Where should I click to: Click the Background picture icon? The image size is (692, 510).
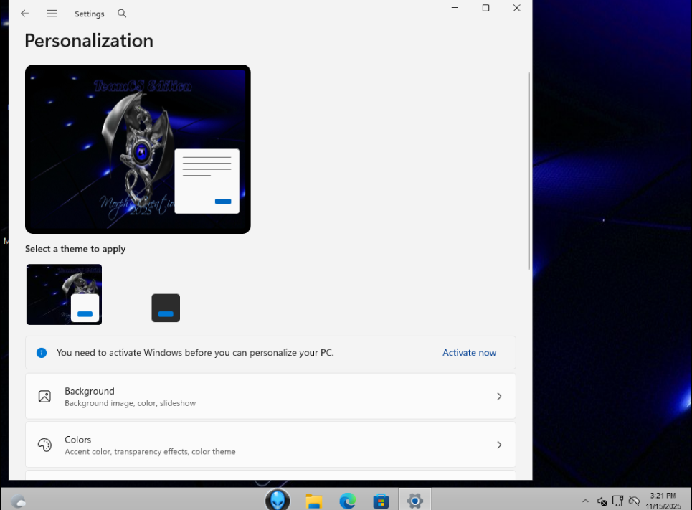point(44,397)
